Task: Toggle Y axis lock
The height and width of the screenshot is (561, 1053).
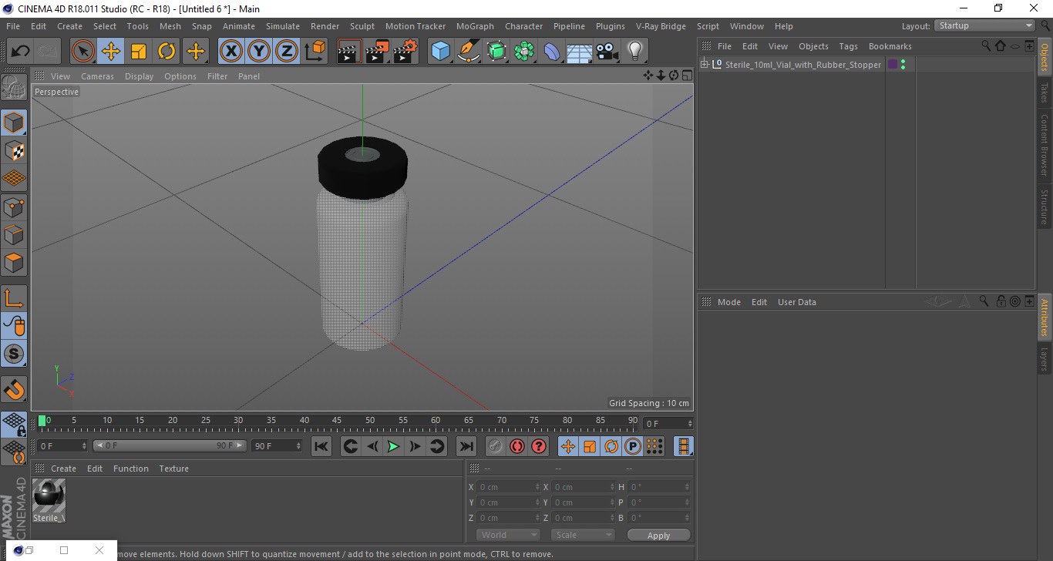Action: 259,52
